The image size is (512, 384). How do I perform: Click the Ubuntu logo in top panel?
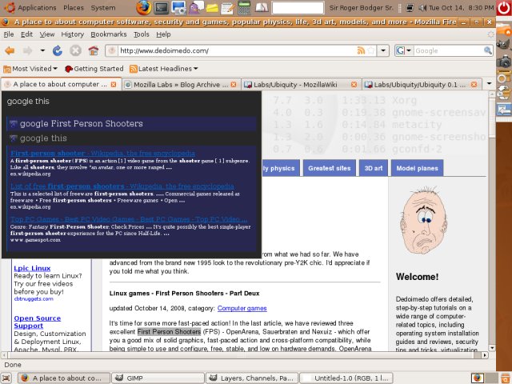(x=10, y=7)
